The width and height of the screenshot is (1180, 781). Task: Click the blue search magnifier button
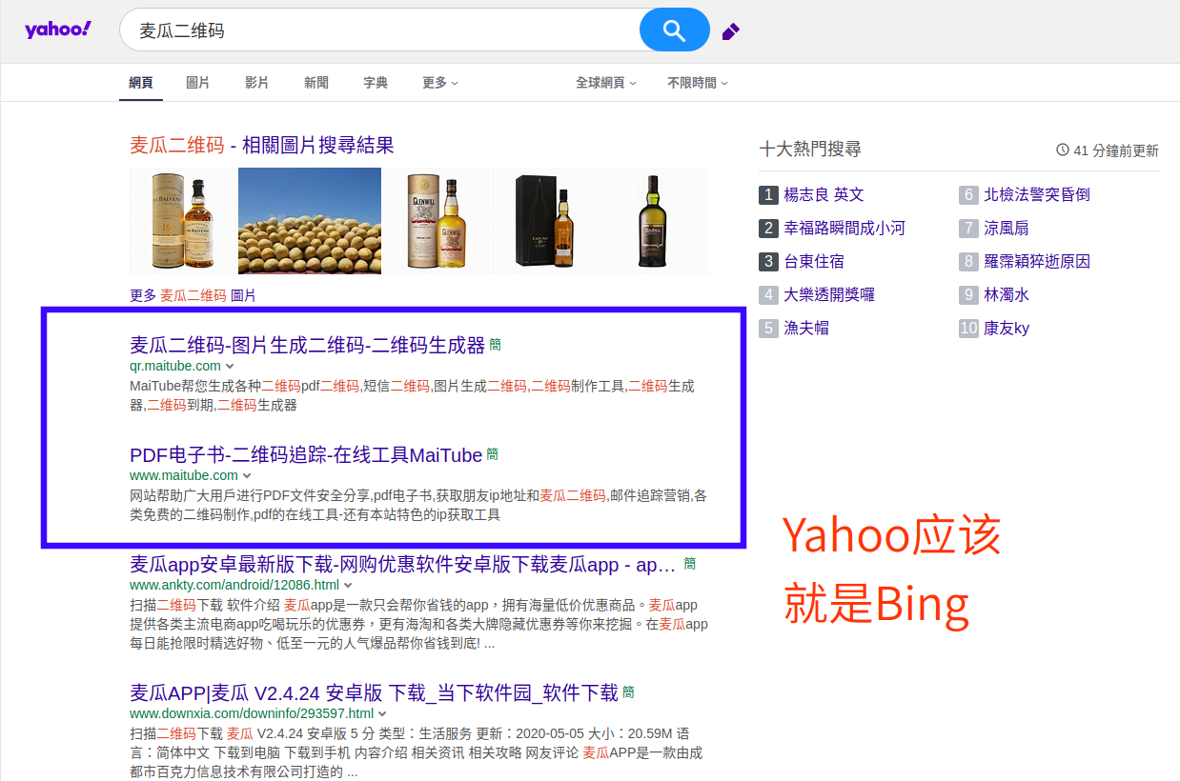[675, 30]
